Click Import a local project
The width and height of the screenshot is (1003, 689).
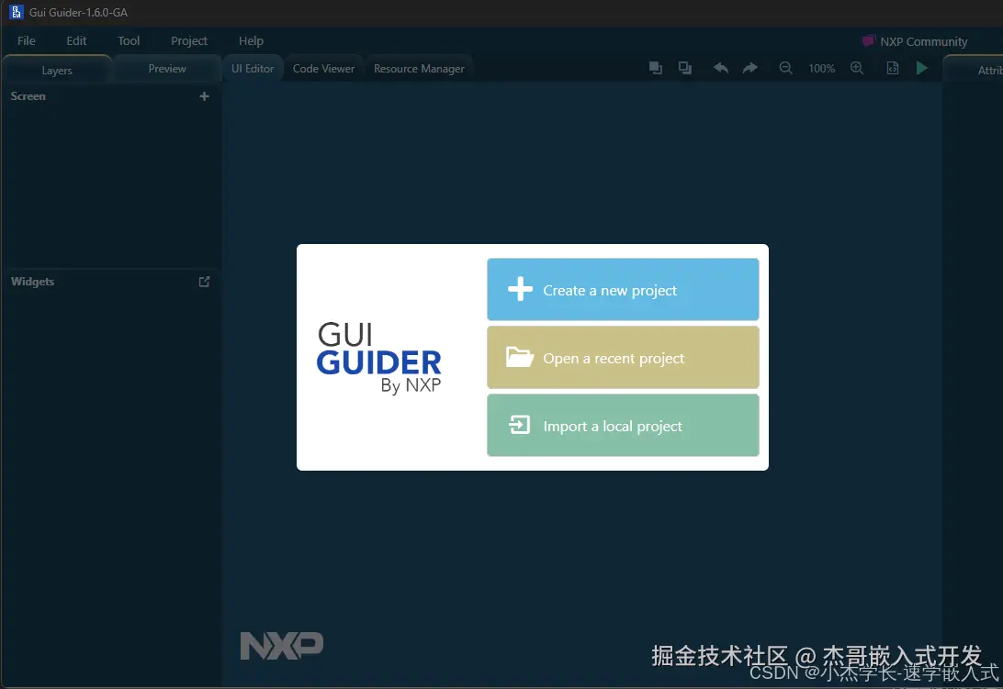coord(623,425)
